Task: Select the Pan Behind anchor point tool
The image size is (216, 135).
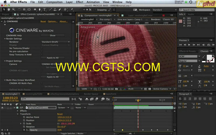Action: (x=29, y=9)
